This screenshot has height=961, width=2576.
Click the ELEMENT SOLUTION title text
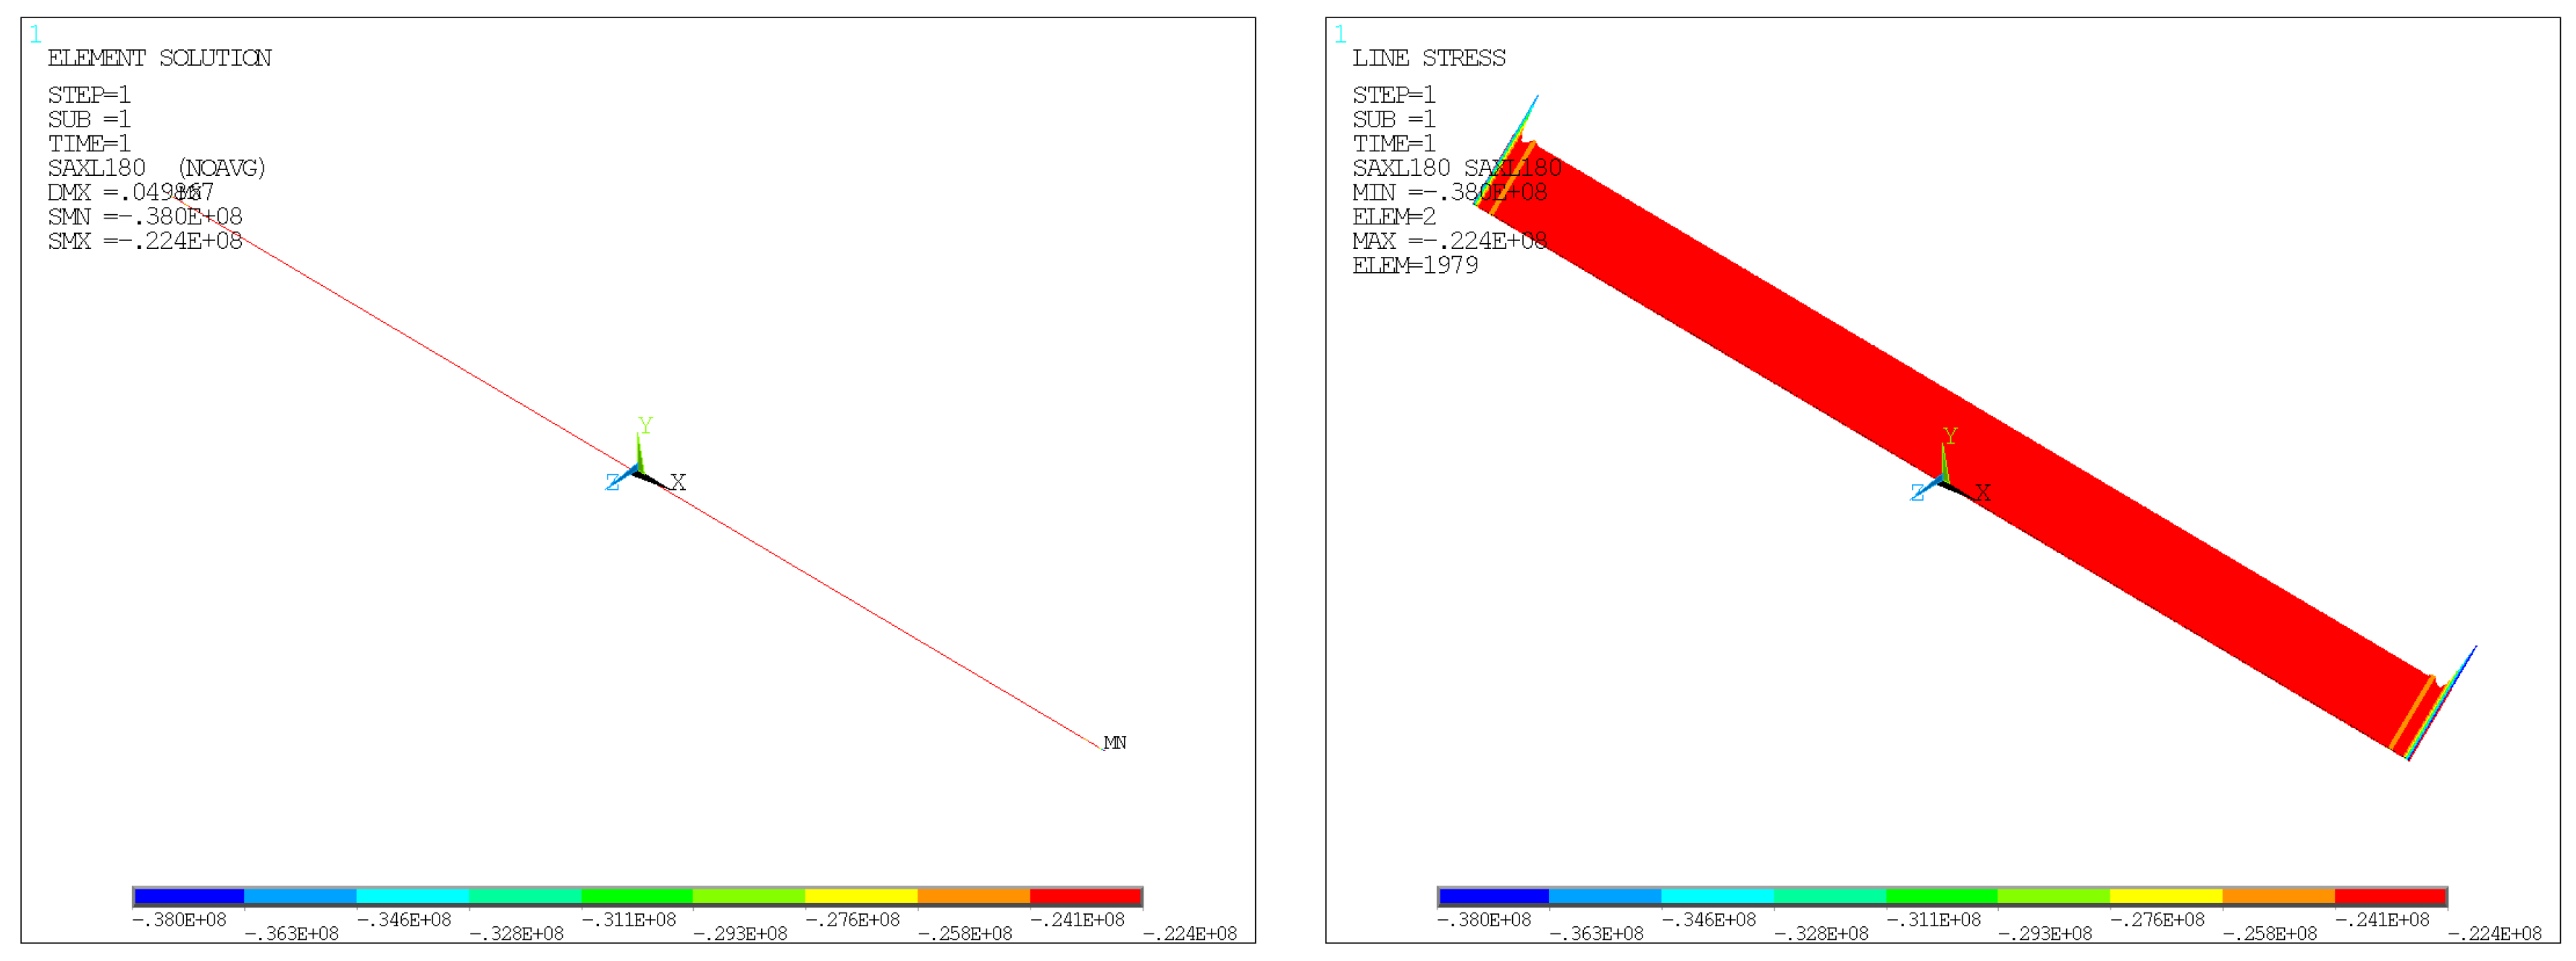pos(159,58)
